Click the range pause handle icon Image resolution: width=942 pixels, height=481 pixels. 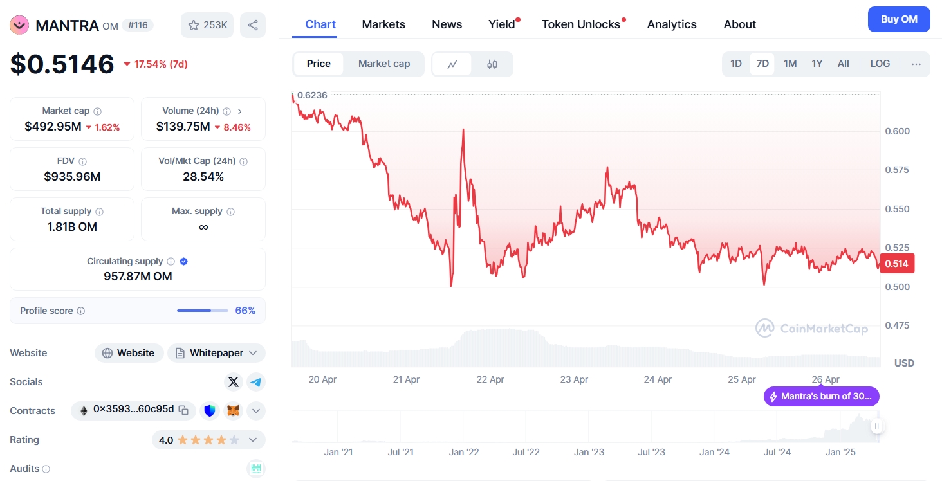click(876, 426)
